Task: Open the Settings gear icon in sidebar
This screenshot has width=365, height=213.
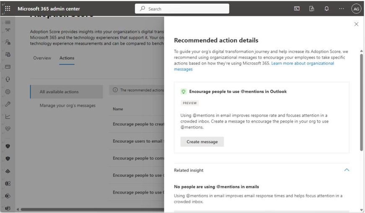Action: click(8, 92)
